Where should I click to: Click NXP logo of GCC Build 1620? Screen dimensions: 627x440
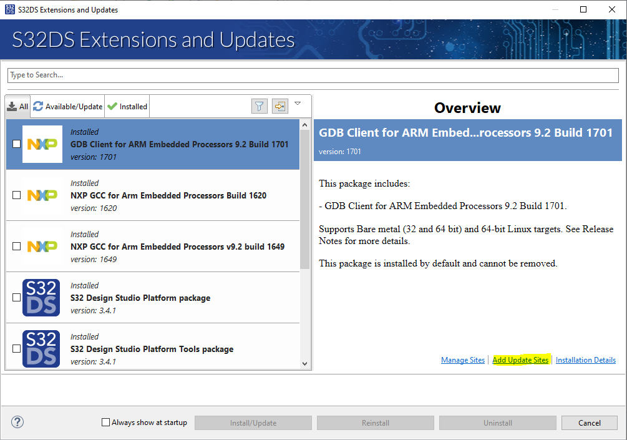[x=42, y=195]
